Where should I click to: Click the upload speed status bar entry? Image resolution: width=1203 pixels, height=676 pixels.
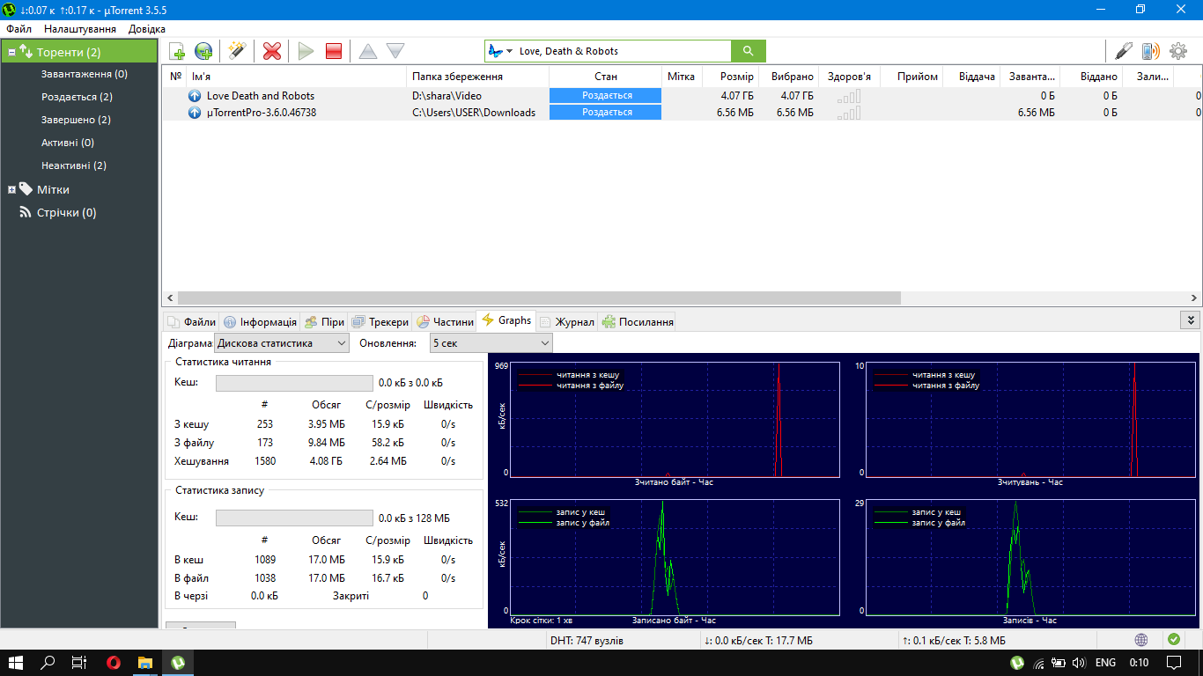pos(954,640)
